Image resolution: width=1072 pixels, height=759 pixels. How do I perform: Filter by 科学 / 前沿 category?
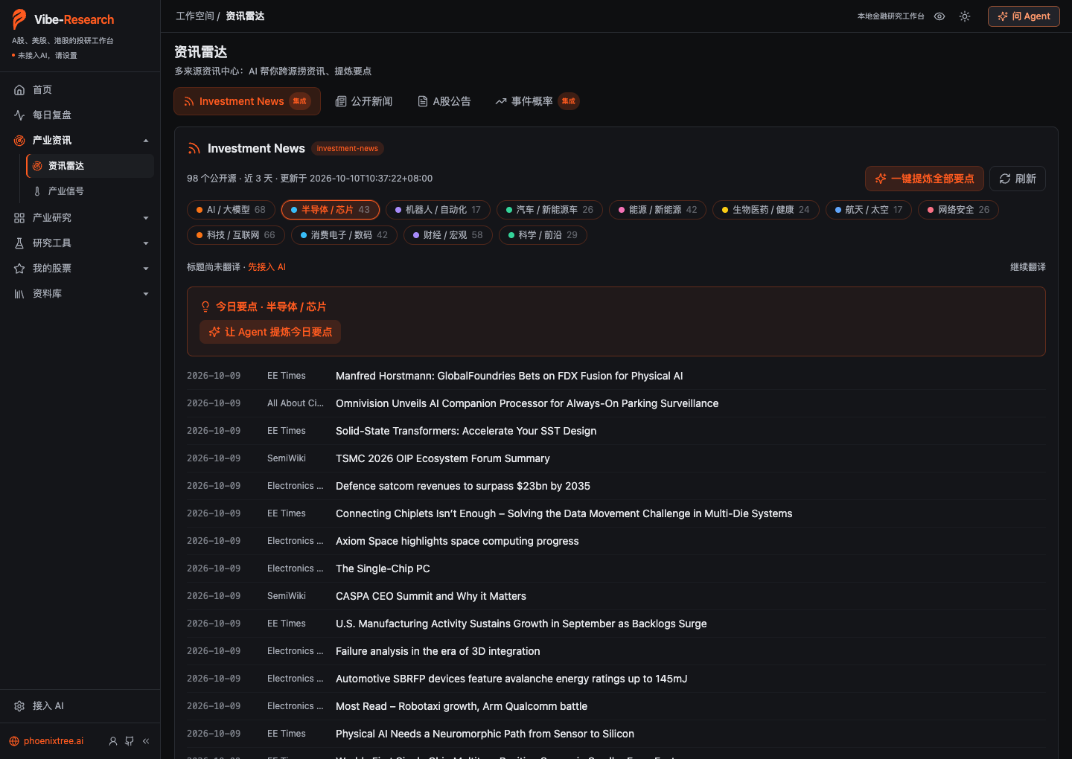(543, 235)
